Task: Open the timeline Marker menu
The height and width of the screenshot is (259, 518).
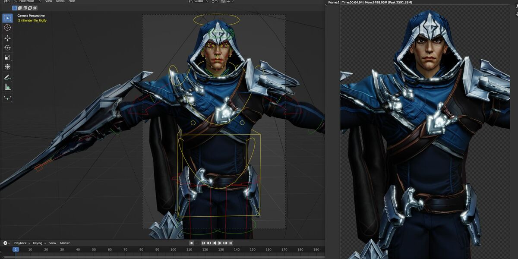Action: tap(65, 243)
